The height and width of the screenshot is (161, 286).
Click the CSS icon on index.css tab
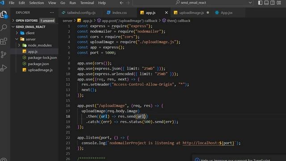coord(109,13)
